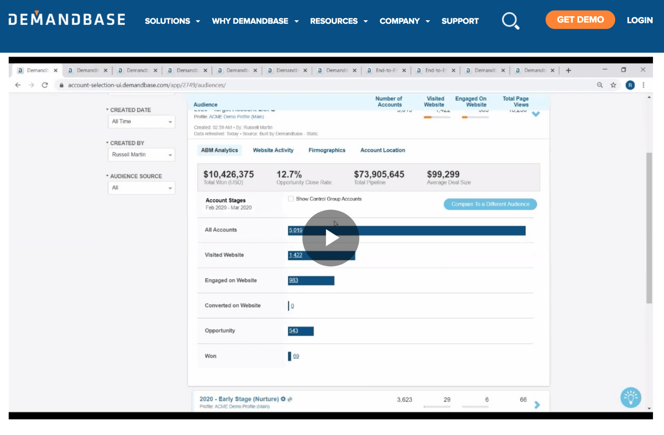
Task: Open the R profile avatar
Action: (x=630, y=85)
